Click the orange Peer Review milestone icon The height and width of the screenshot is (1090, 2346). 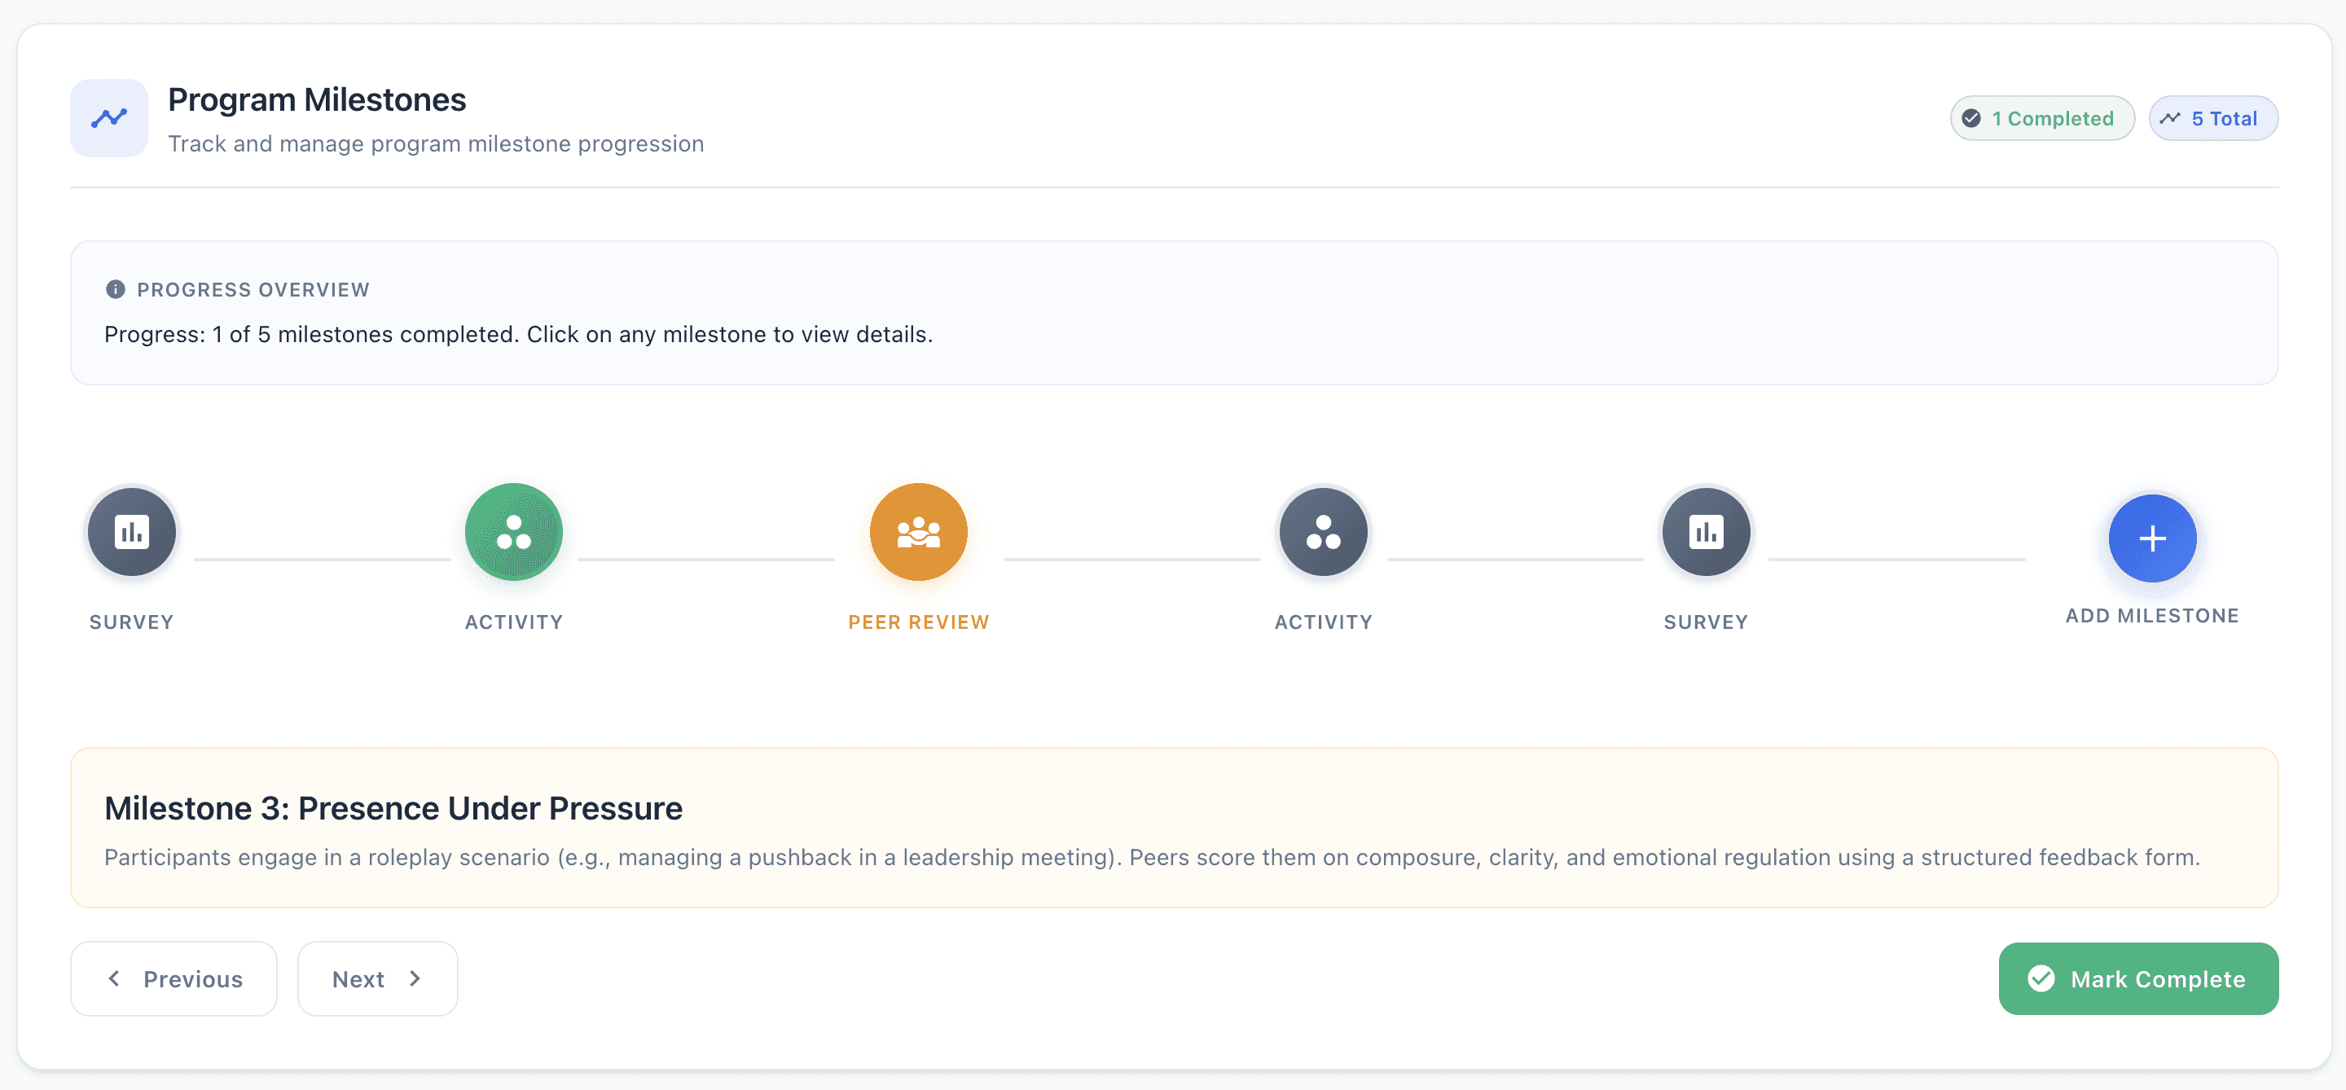[x=918, y=532]
